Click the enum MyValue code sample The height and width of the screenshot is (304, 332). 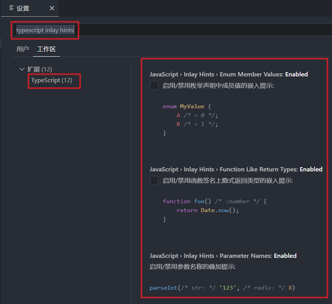click(x=190, y=120)
